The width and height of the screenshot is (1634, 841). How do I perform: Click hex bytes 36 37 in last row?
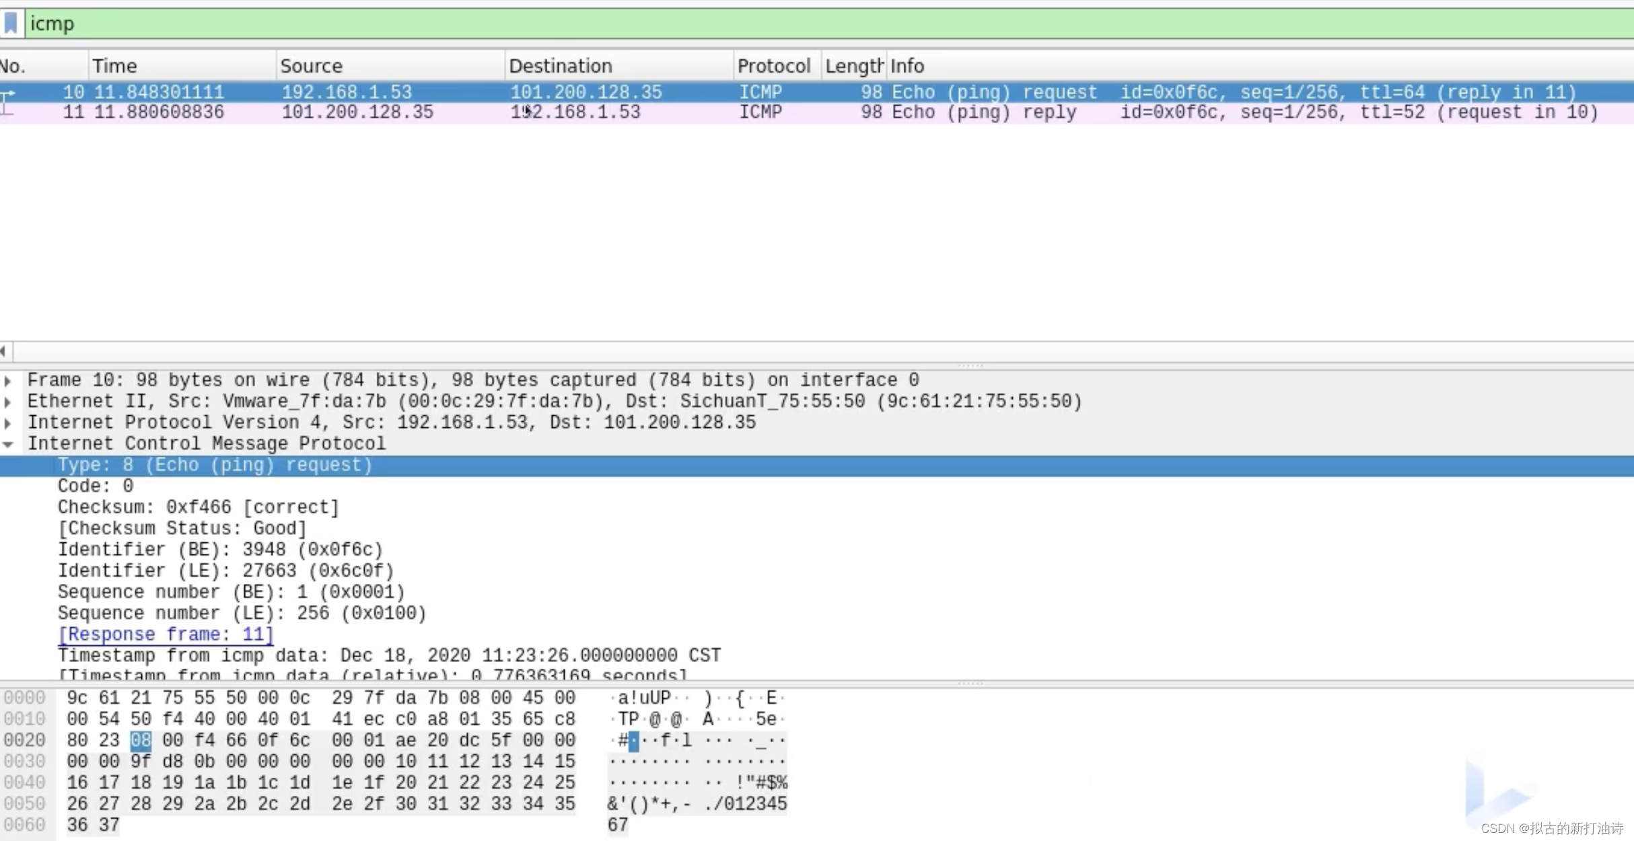(x=93, y=826)
